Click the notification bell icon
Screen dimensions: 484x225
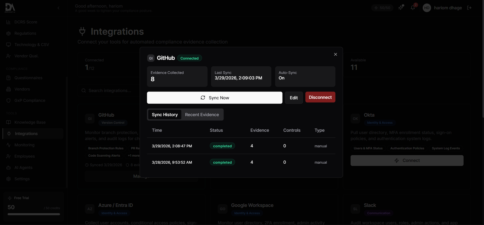(413, 8)
